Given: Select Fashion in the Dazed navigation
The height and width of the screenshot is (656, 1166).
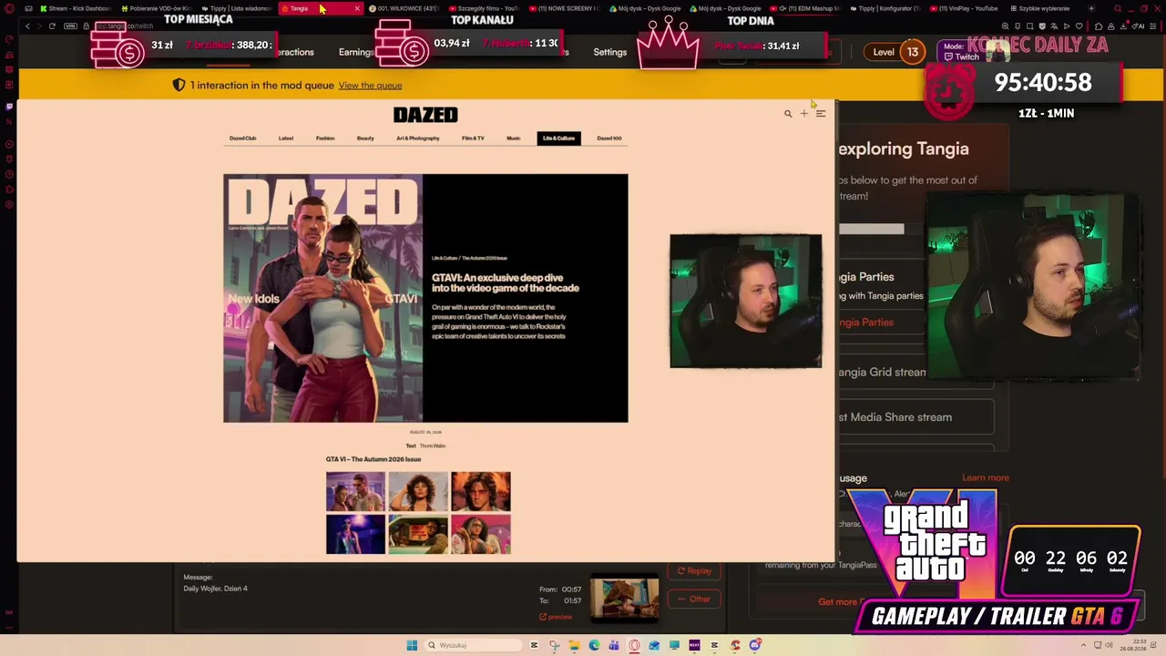Looking at the screenshot, I should (325, 138).
